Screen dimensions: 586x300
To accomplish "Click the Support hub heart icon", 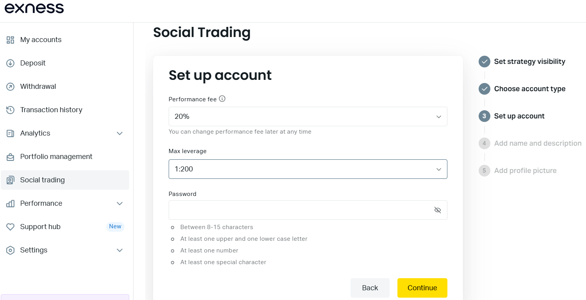I will (11, 227).
